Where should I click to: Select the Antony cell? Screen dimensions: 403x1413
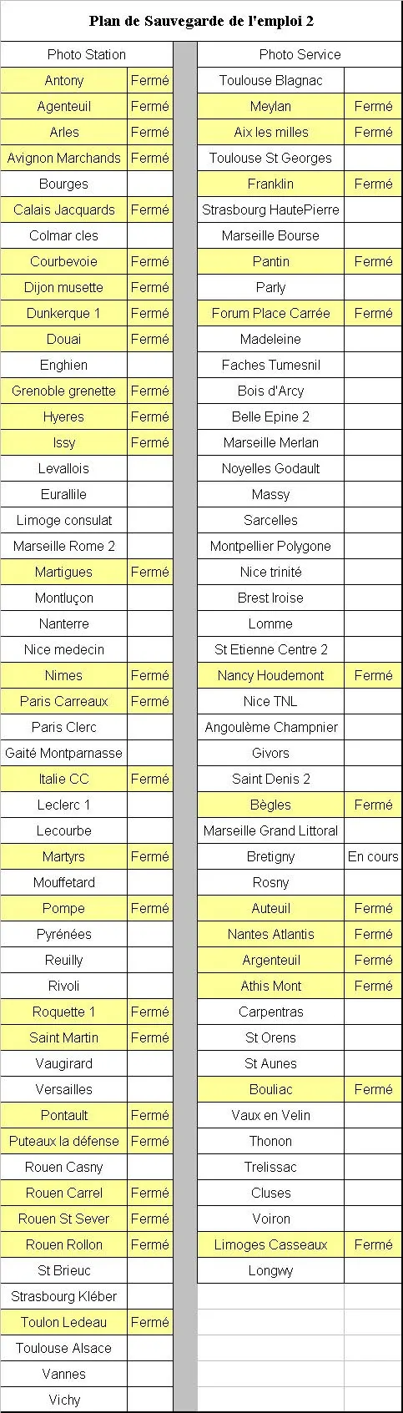pos(63,80)
